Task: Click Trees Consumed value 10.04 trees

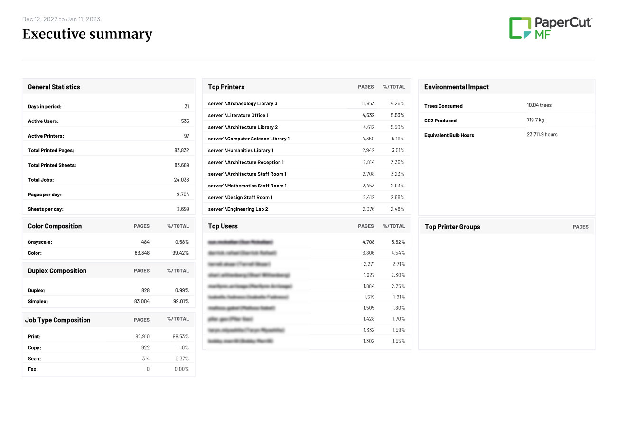Action: tap(539, 105)
